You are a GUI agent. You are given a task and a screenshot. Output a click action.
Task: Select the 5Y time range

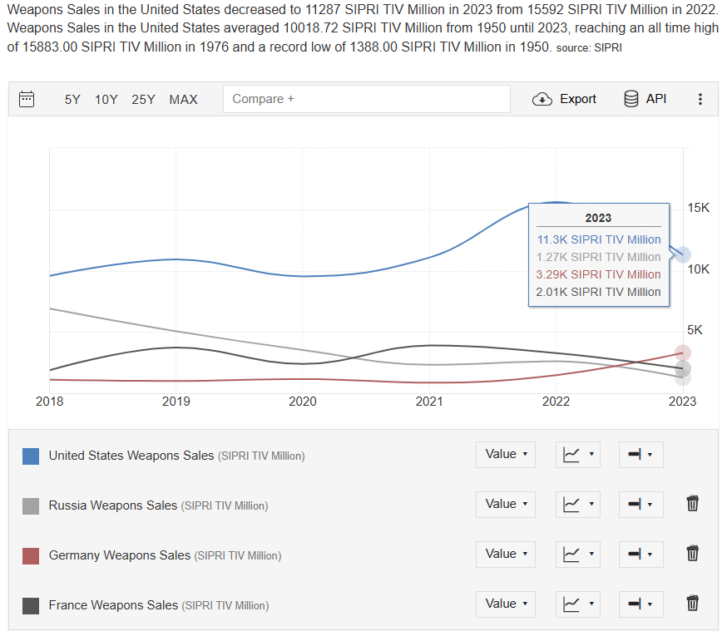72,100
